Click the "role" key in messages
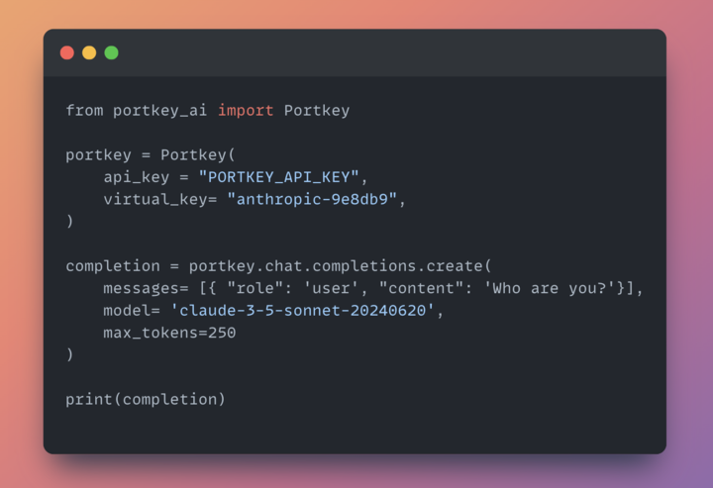 coord(255,288)
